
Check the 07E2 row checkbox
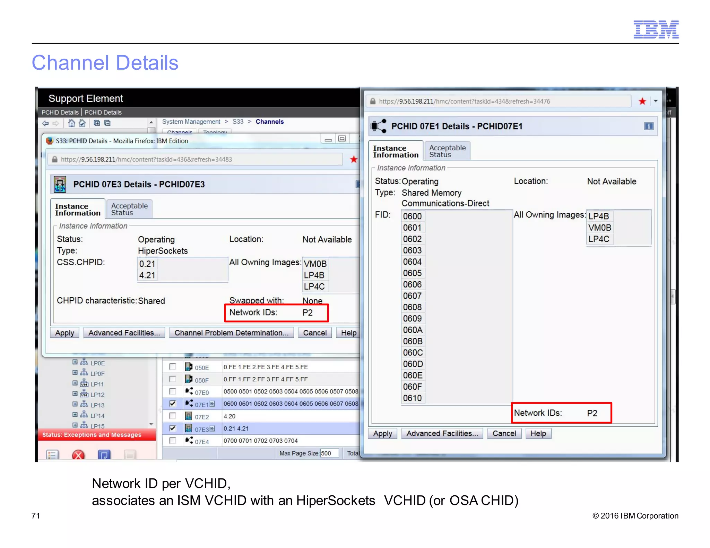pyautogui.click(x=173, y=416)
